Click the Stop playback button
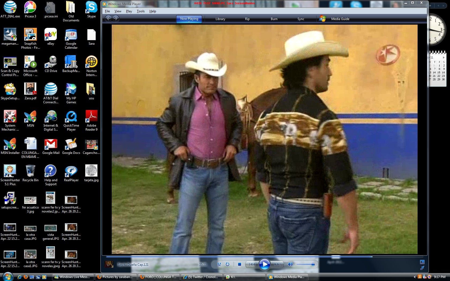The width and height of the screenshot is (450, 281). [239, 264]
